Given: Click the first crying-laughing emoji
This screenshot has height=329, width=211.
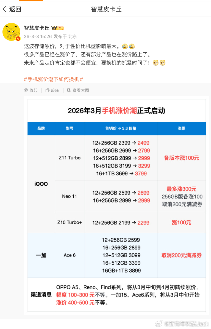Looking at the screenshot, I should pos(125,46).
